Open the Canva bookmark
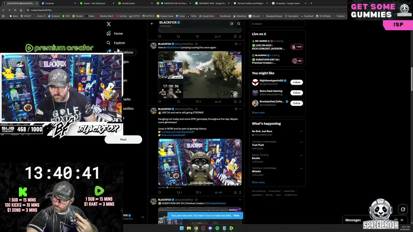The image size is (413, 232). [180, 16]
